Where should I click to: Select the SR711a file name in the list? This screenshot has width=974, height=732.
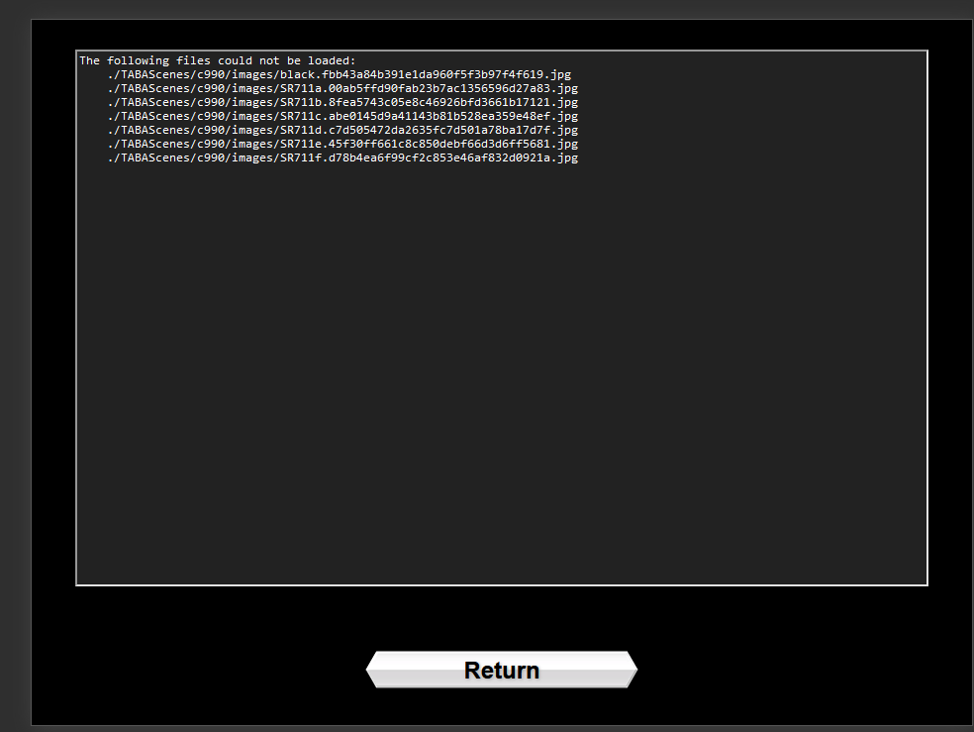click(300, 88)
